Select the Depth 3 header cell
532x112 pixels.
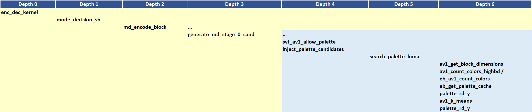click(234, 4)
